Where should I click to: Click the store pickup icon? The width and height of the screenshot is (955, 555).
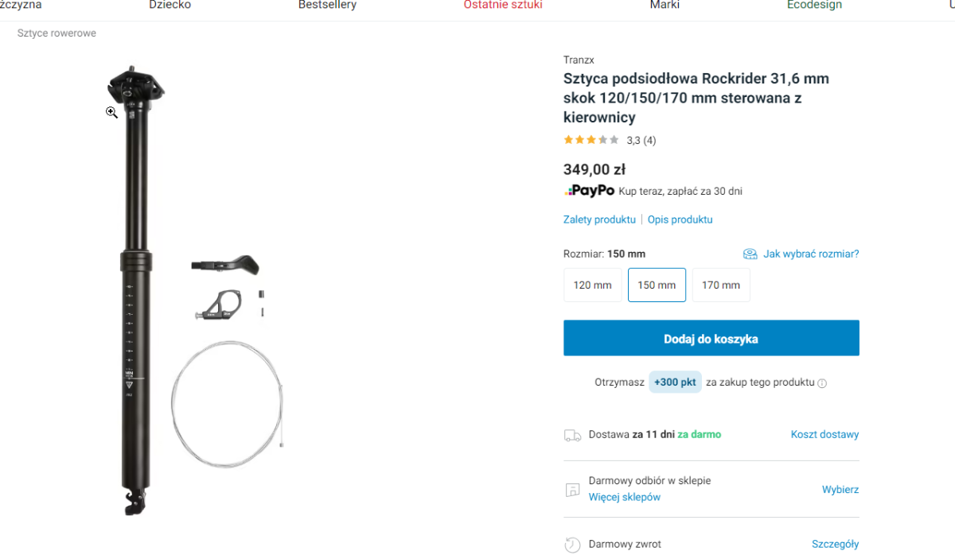[x=572, y=490]
